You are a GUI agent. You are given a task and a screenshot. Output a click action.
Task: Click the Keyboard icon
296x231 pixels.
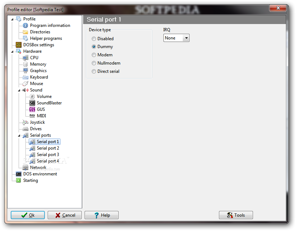click(x=25, y=77)
